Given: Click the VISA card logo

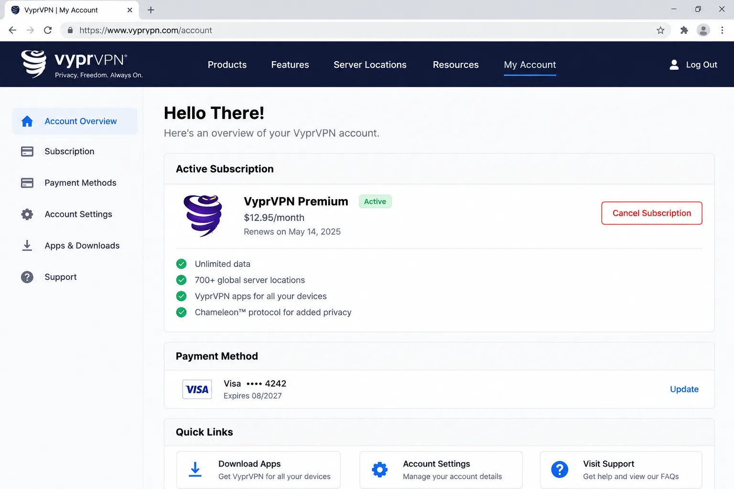Looking at the screenshot, I should pos(197,389).
